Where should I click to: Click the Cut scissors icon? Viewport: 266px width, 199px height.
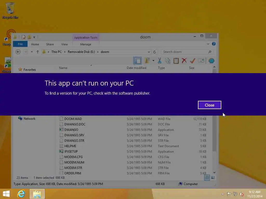click(159, 61)
